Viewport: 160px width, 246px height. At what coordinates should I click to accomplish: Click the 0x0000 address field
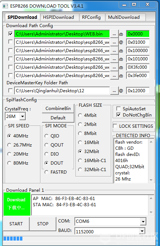coord(138,34)
